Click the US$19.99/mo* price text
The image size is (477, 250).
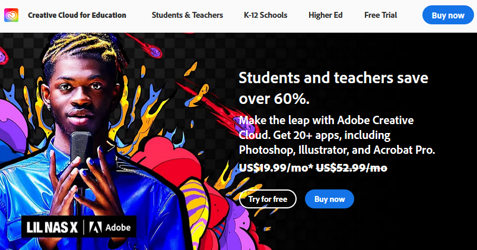(x=276, y=168)
